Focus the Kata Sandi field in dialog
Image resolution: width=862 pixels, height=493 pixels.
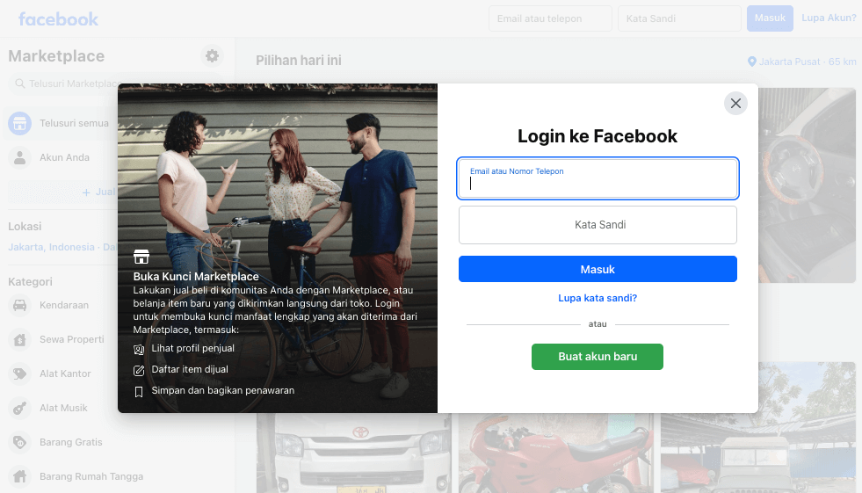pos(598,225)
